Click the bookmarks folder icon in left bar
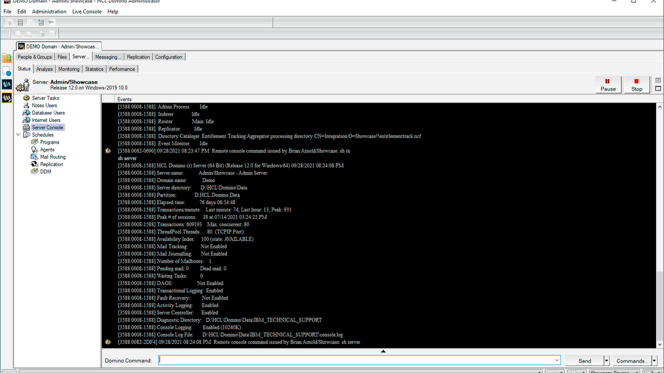 pyautogui.click(x=7, y=58)
